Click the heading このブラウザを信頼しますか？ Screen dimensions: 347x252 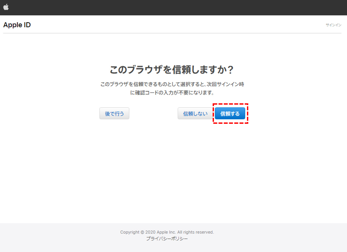(x=172, y=70)
